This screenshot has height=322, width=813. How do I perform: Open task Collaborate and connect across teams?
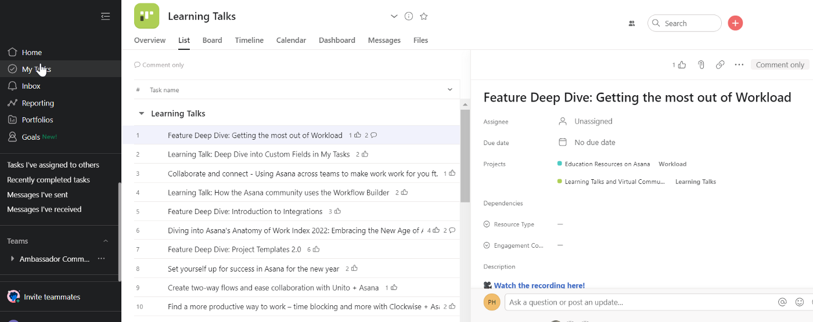303,173
